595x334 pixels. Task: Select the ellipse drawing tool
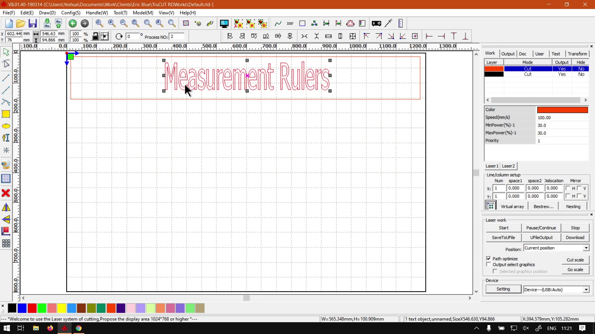tap(6, 126)
